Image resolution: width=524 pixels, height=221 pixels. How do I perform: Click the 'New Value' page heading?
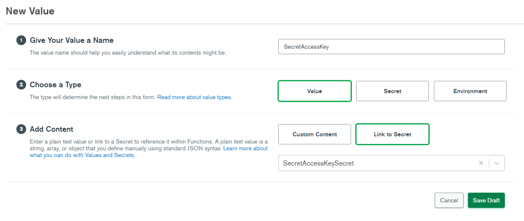(x=30, y=11)
